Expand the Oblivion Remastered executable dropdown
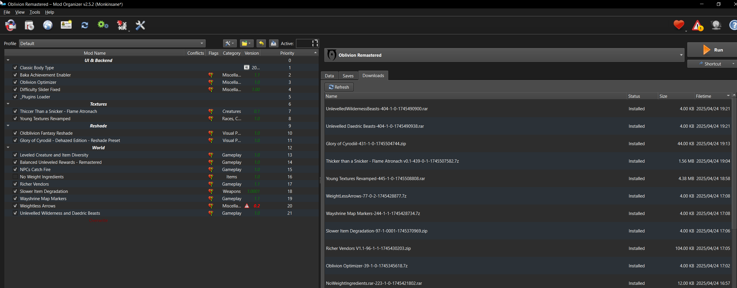 point(681,55)
